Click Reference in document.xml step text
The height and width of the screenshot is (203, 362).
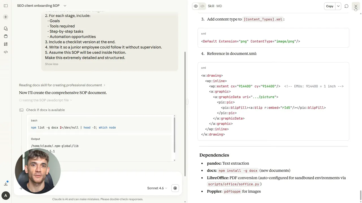pos(232,54)
